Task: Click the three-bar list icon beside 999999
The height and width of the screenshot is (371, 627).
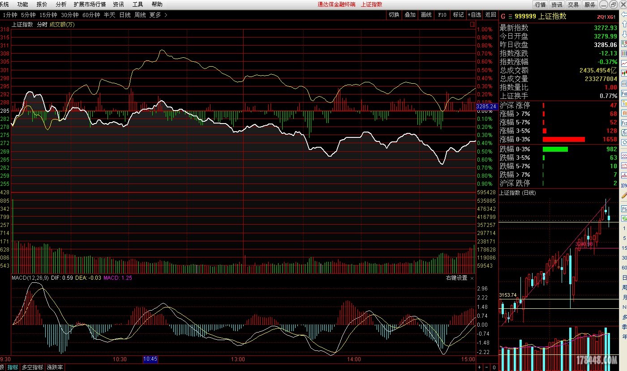Action: pyautogui.click(x=510, y=17)
